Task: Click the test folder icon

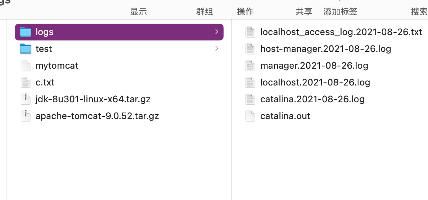Action: [x=26, y=49]
